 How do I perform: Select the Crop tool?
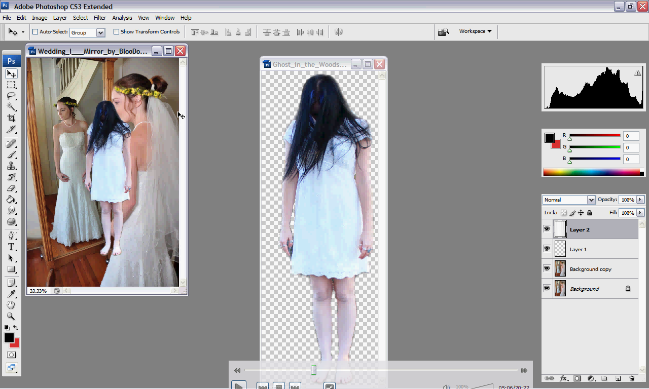[x=11, y=118]
